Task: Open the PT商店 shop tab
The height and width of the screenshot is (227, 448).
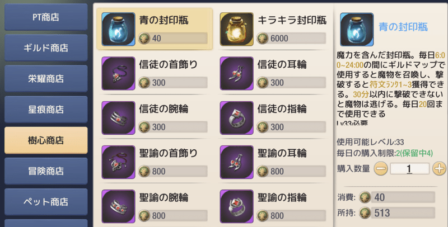Action: click(x=46, y=17)
